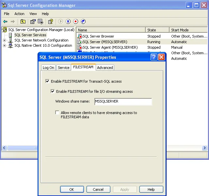
Task: Click the Back arrow toolbar icon
Action: [5, 22]
